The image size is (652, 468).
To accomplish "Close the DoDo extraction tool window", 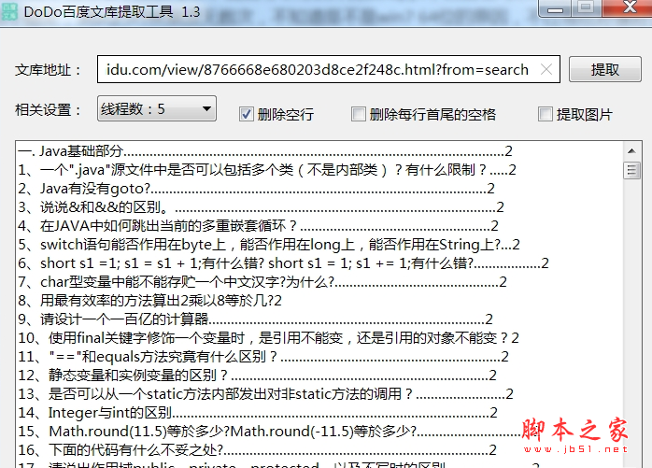I will [629, 7].
